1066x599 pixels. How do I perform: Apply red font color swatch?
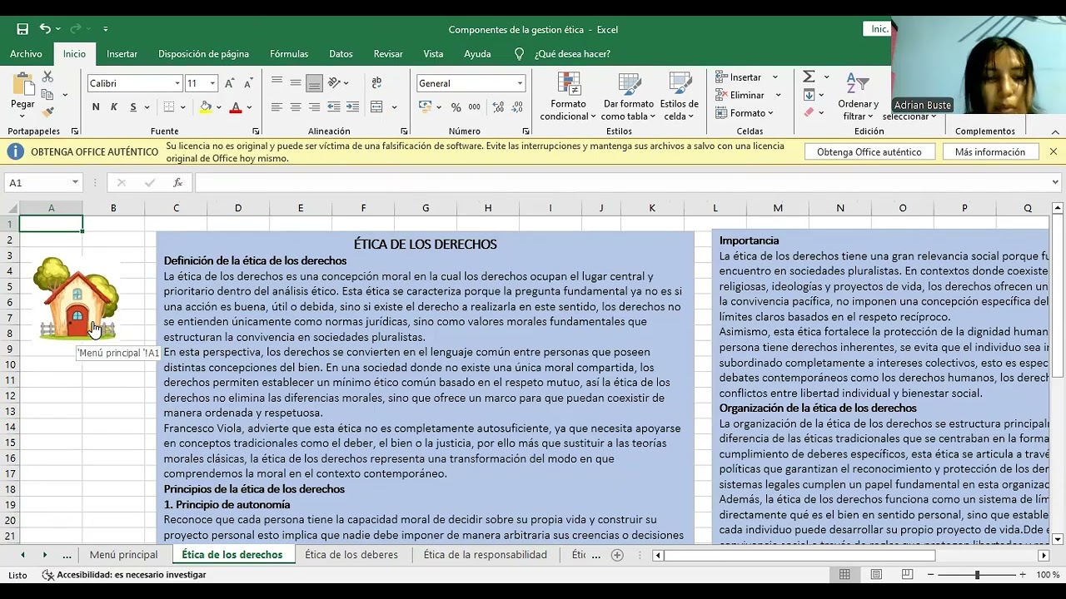coord(236,106)
